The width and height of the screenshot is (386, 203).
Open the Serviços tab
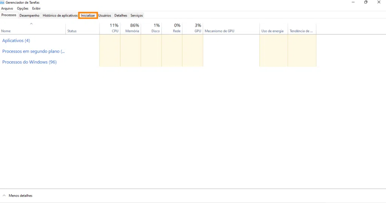[136, 15]
